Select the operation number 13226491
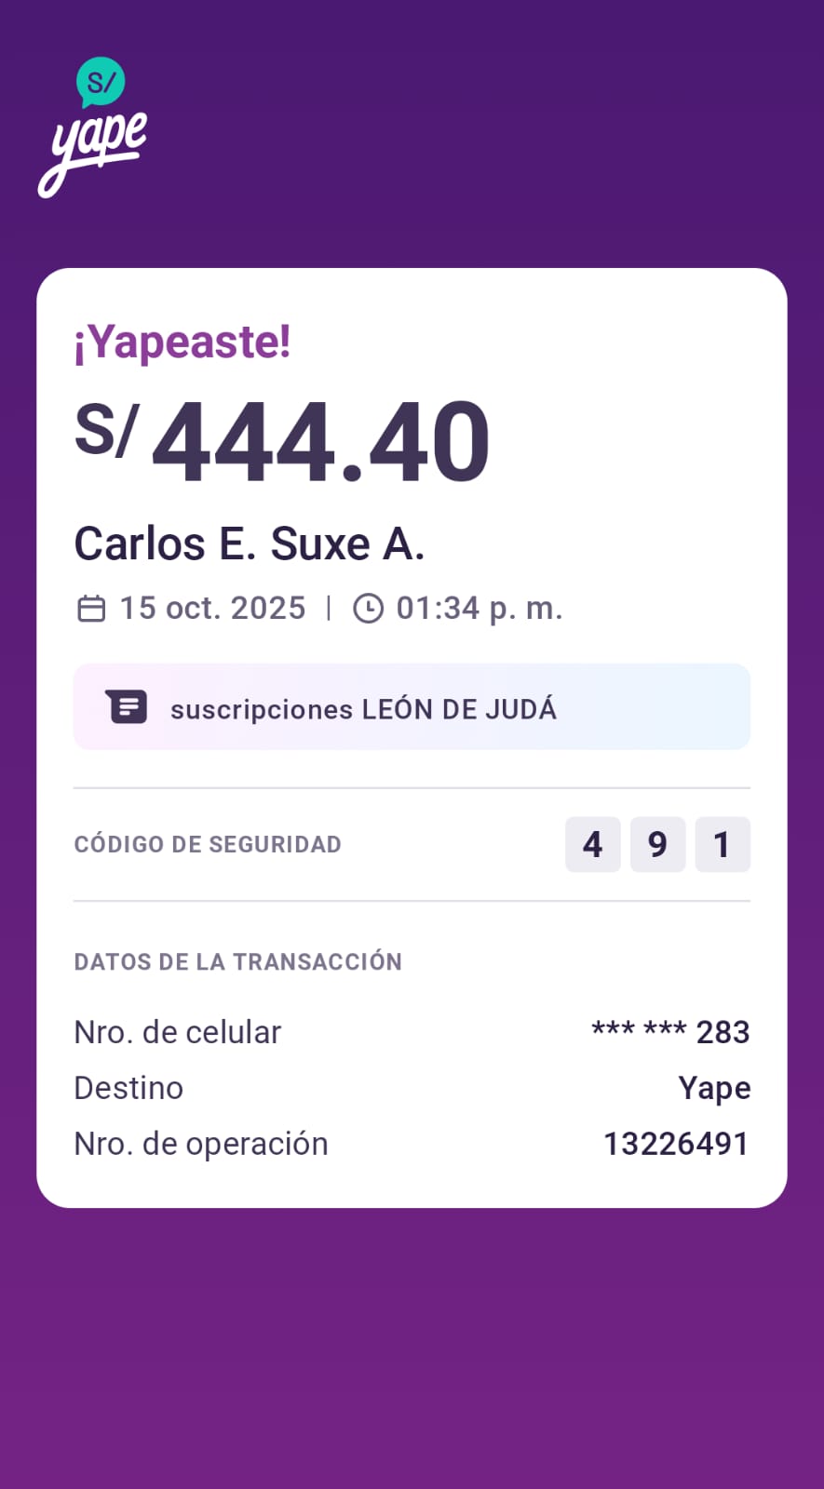The image size is (824, 1489). click(676, 1144)
